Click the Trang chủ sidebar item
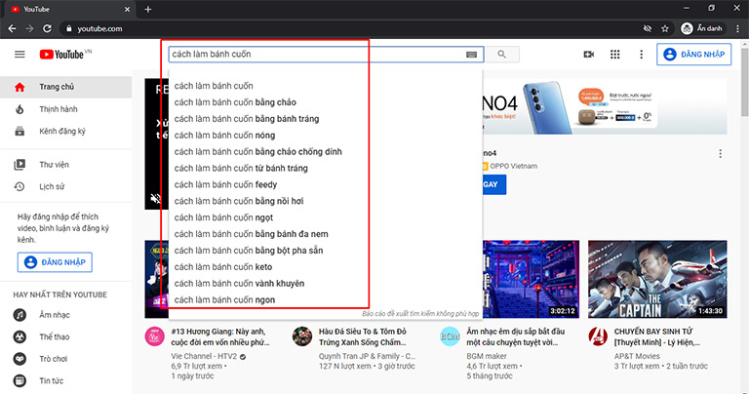Screen dimensions: 749x394 point(66,87)
